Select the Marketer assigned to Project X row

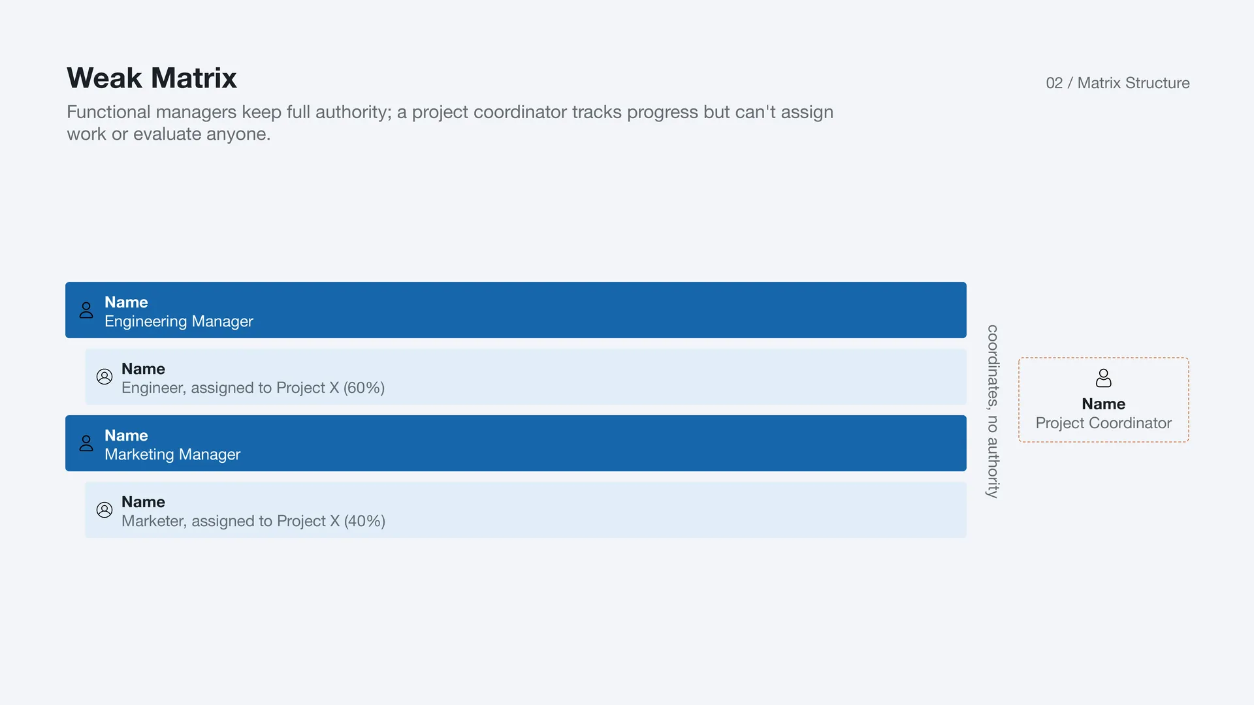[x=526, y=510]
